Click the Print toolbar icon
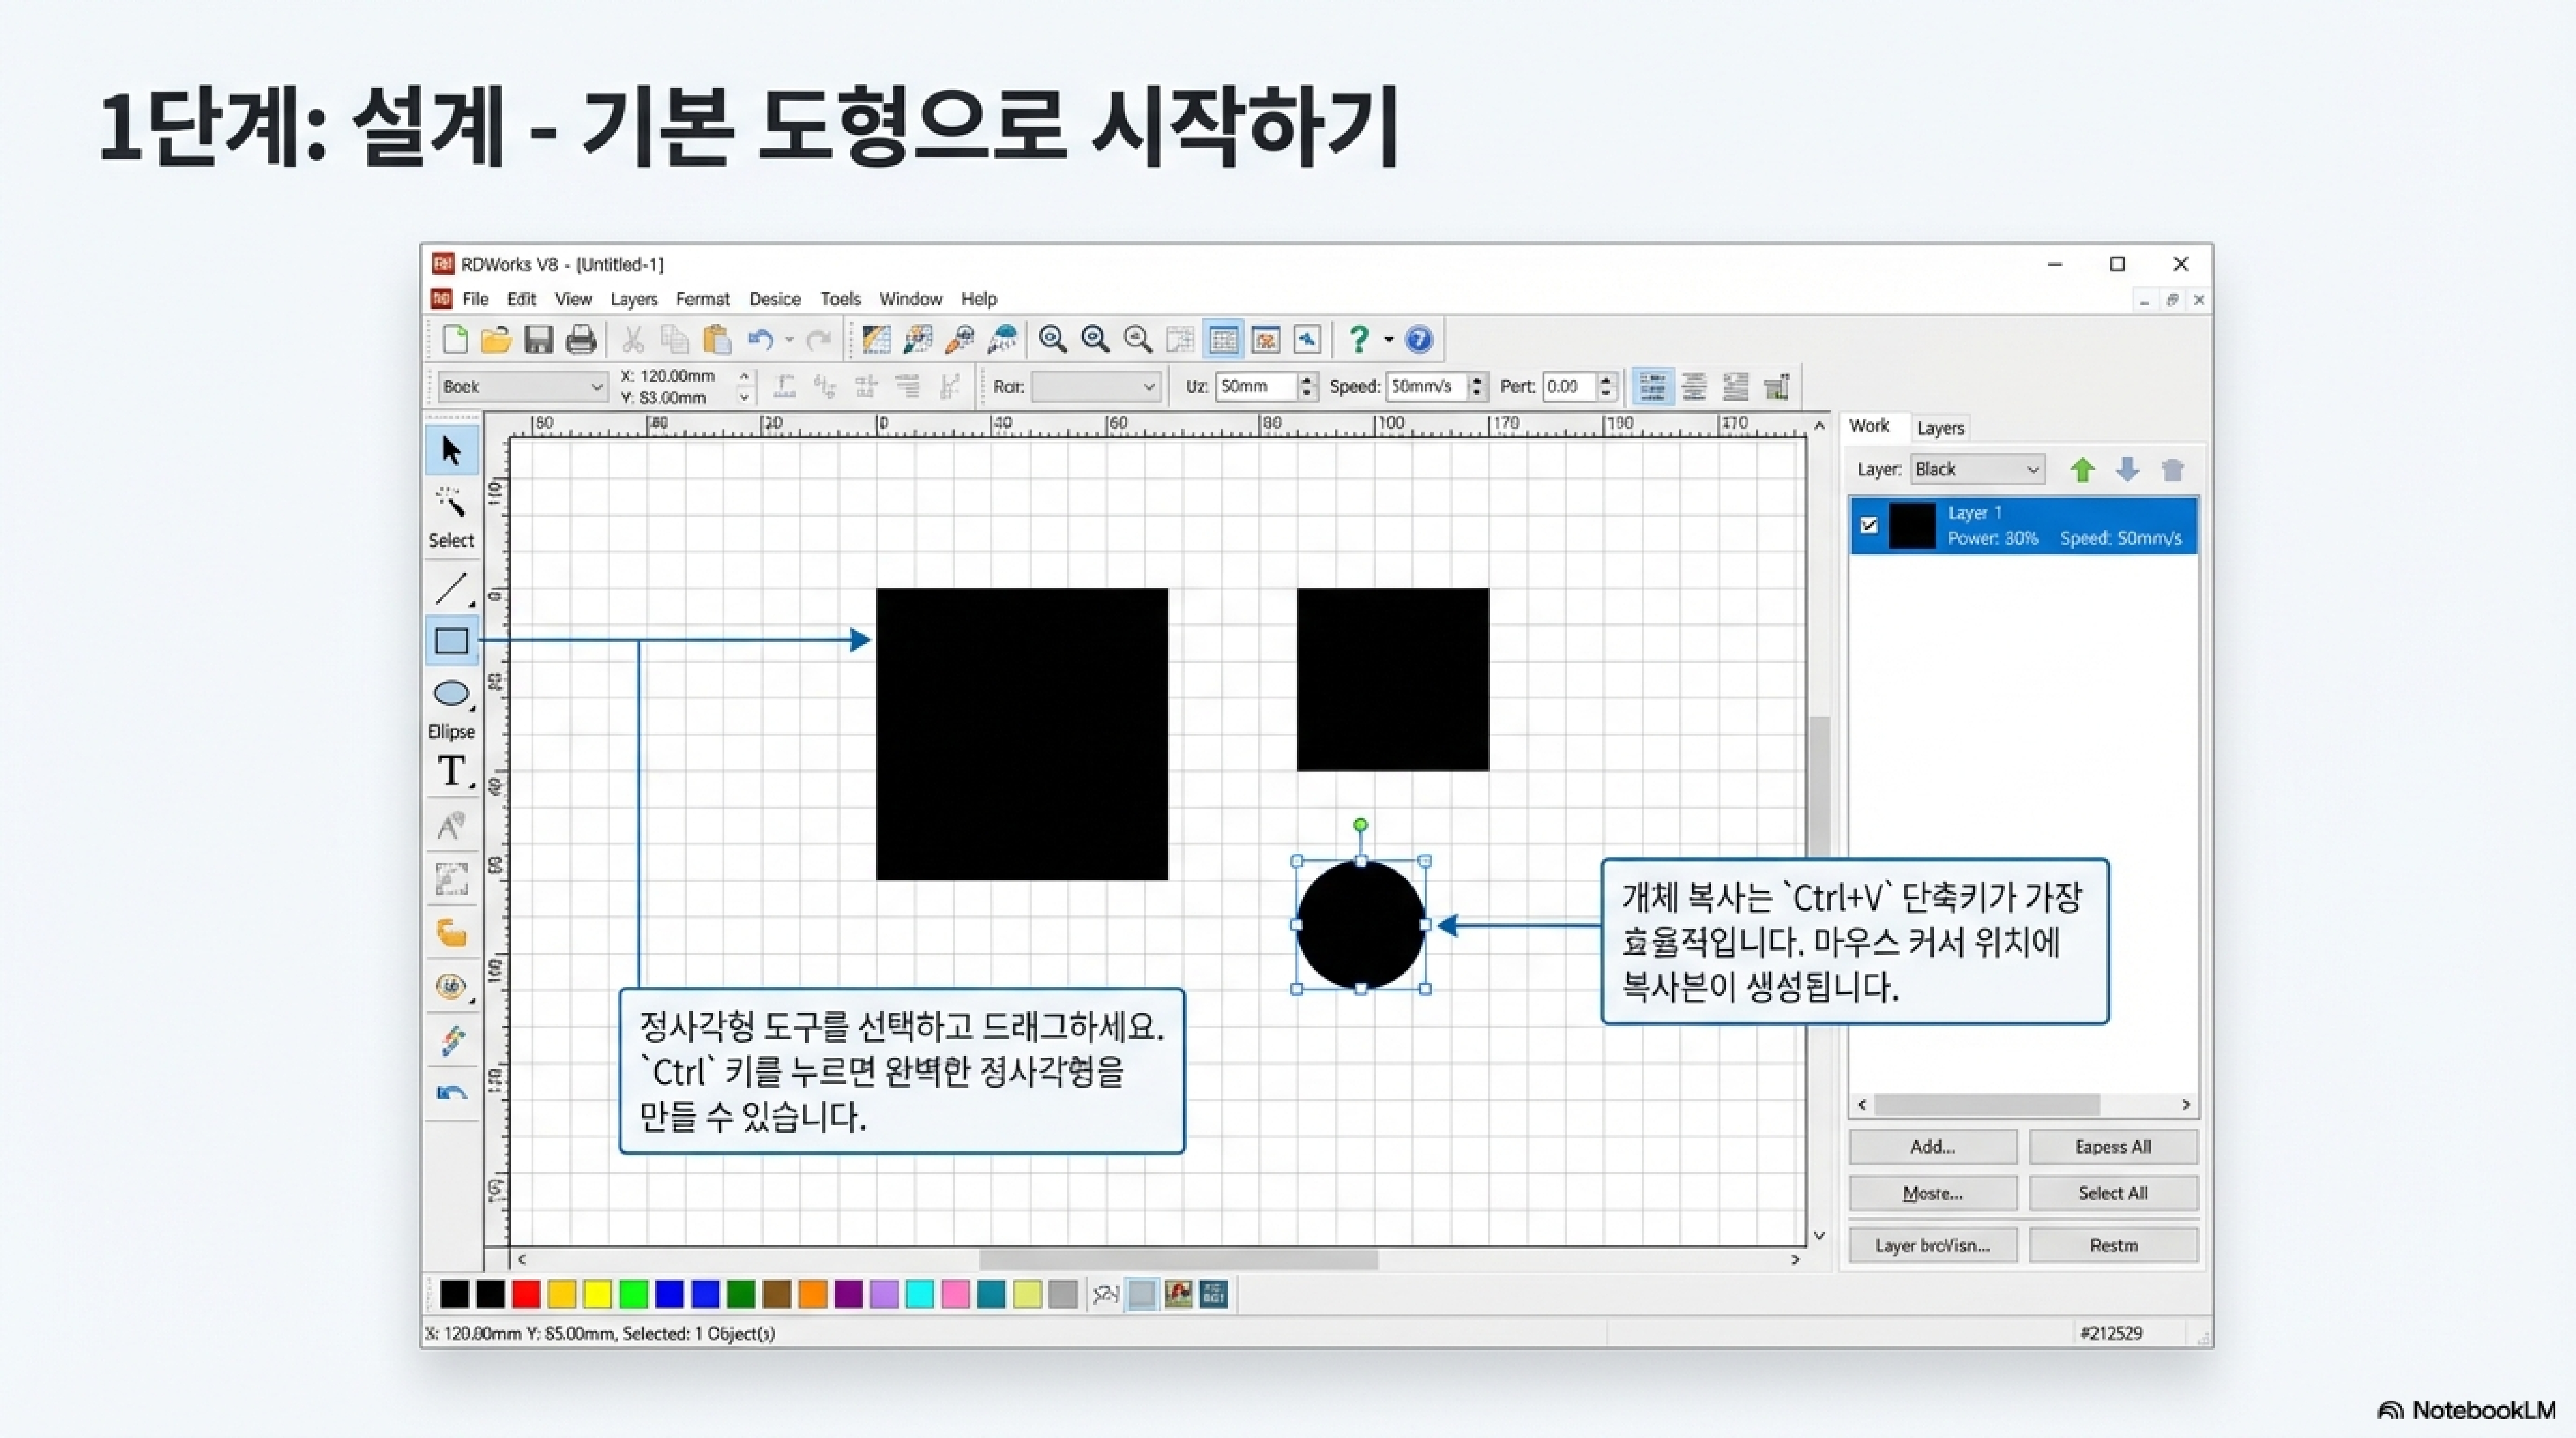 pyautogui.click(x=581, y=340)
